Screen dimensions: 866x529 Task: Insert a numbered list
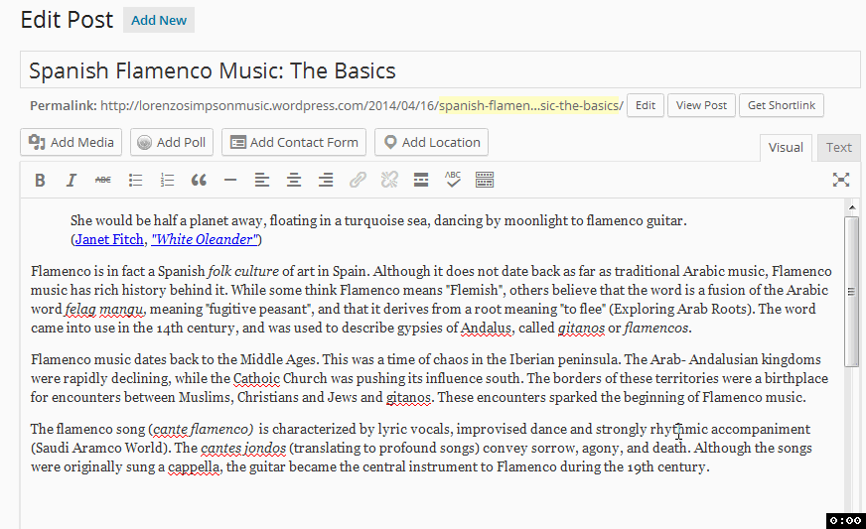click(167, 180)
